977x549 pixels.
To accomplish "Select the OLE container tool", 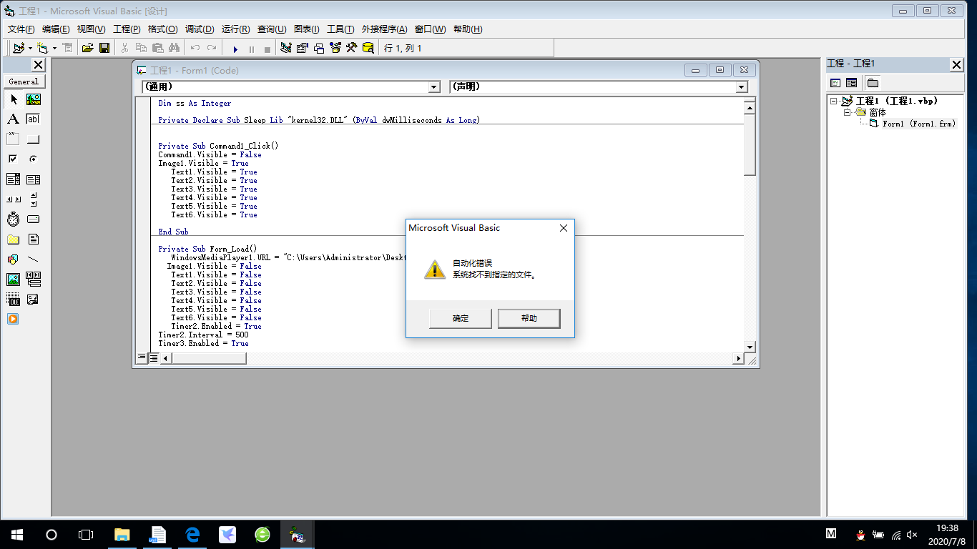I will tap(14, 299).
